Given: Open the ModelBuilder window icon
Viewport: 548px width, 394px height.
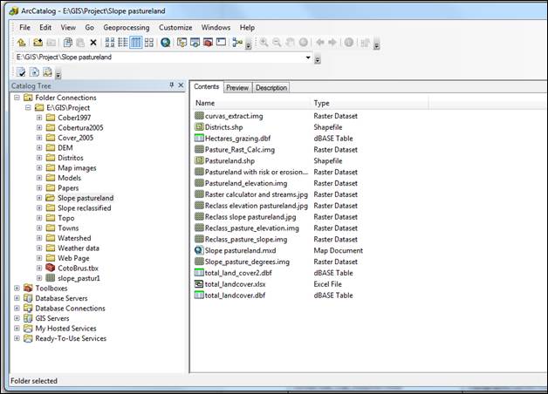Looking at the screenshot, I should click(x=236, y=42).
